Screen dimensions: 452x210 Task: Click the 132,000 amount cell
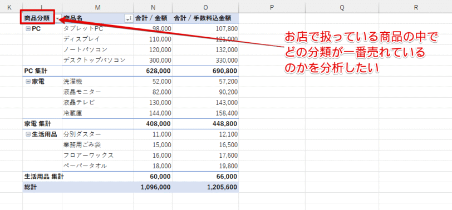205,50
